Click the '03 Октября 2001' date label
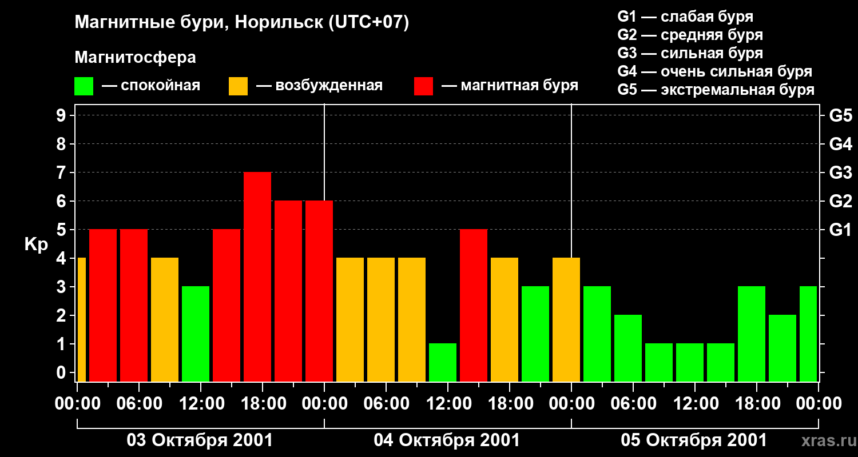This screenshot has height=457, width=858. pyautogui.click(x=200, y=440)
